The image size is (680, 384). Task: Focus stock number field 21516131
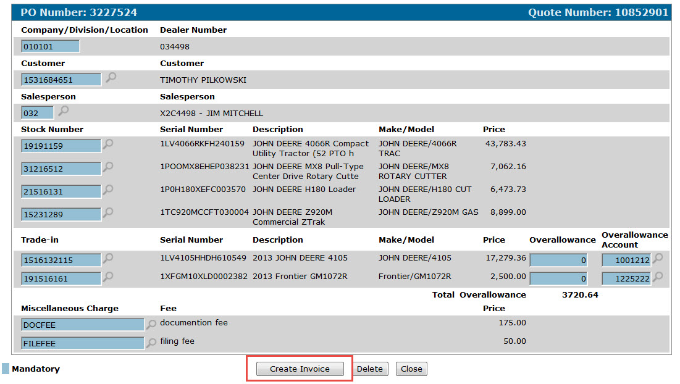pyautogui.click(x=61, y=191)
